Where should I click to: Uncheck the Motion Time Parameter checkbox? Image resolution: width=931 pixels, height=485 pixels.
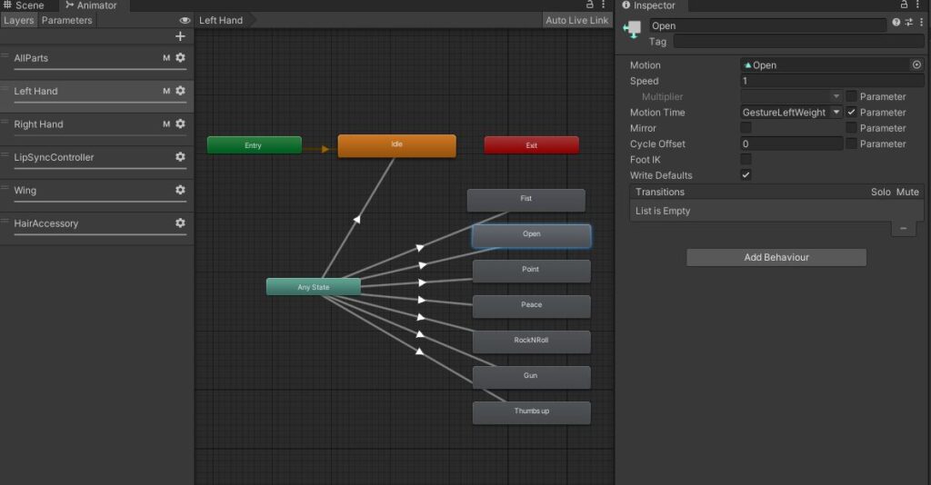click(851, 113)
